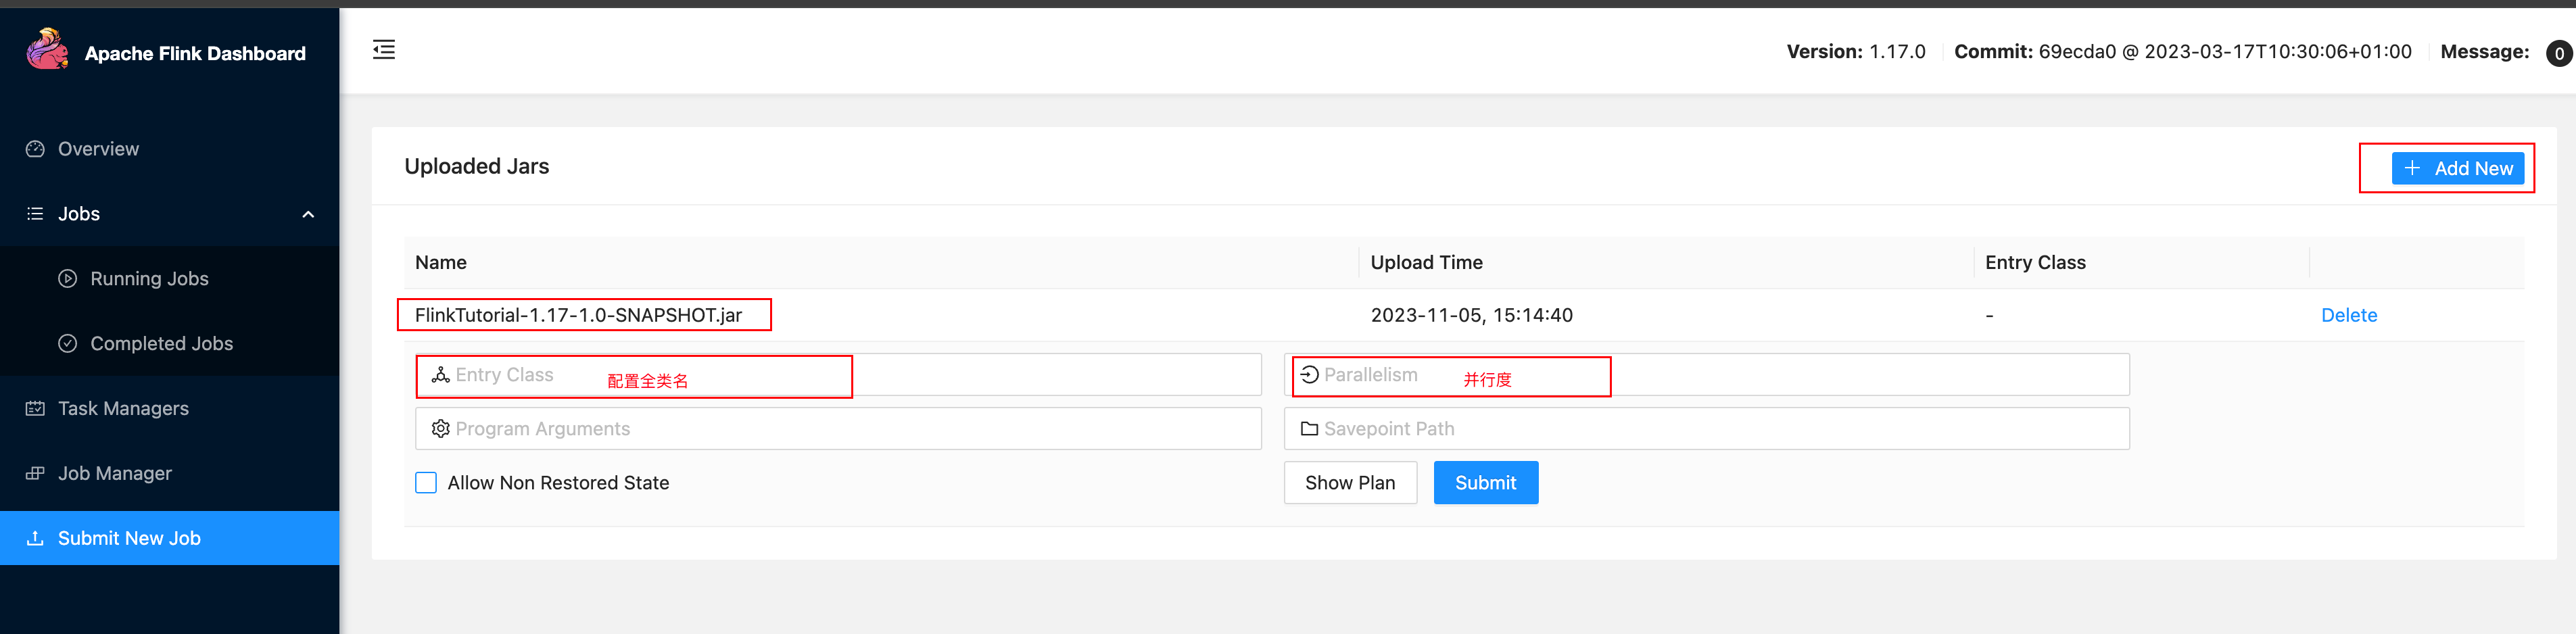Open the Running Jobs menu item
2576x634 pixels.
pos(149,279)
